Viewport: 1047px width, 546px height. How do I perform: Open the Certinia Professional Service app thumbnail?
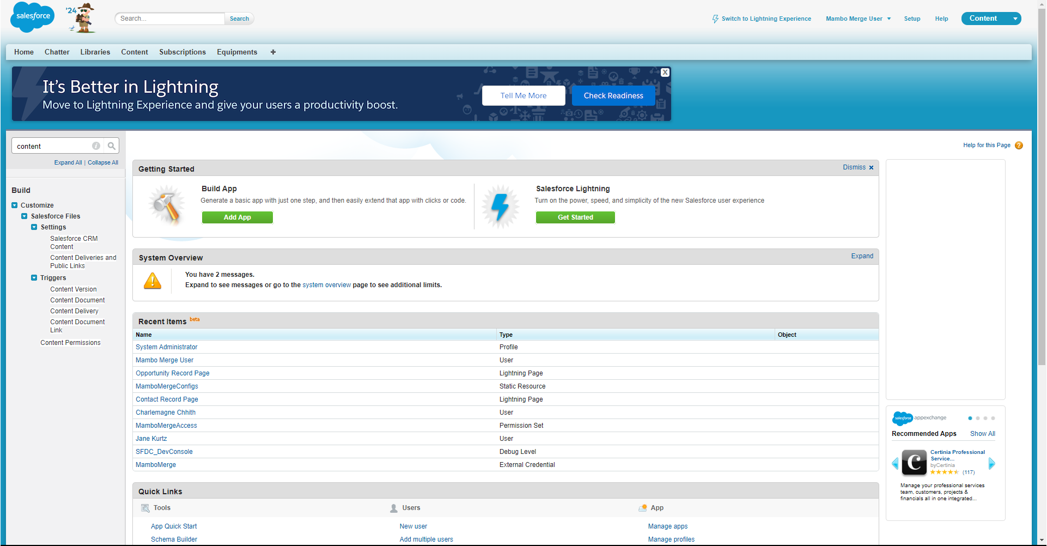pos(913,463)
